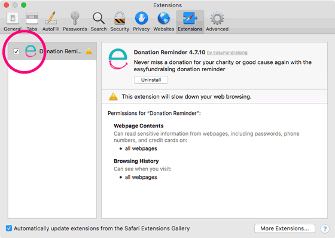Image resolution: width=335 pixels, height=238 pixels.
Task: Uncheck automatically update extensions checkbox
Action: pos(9,228)
